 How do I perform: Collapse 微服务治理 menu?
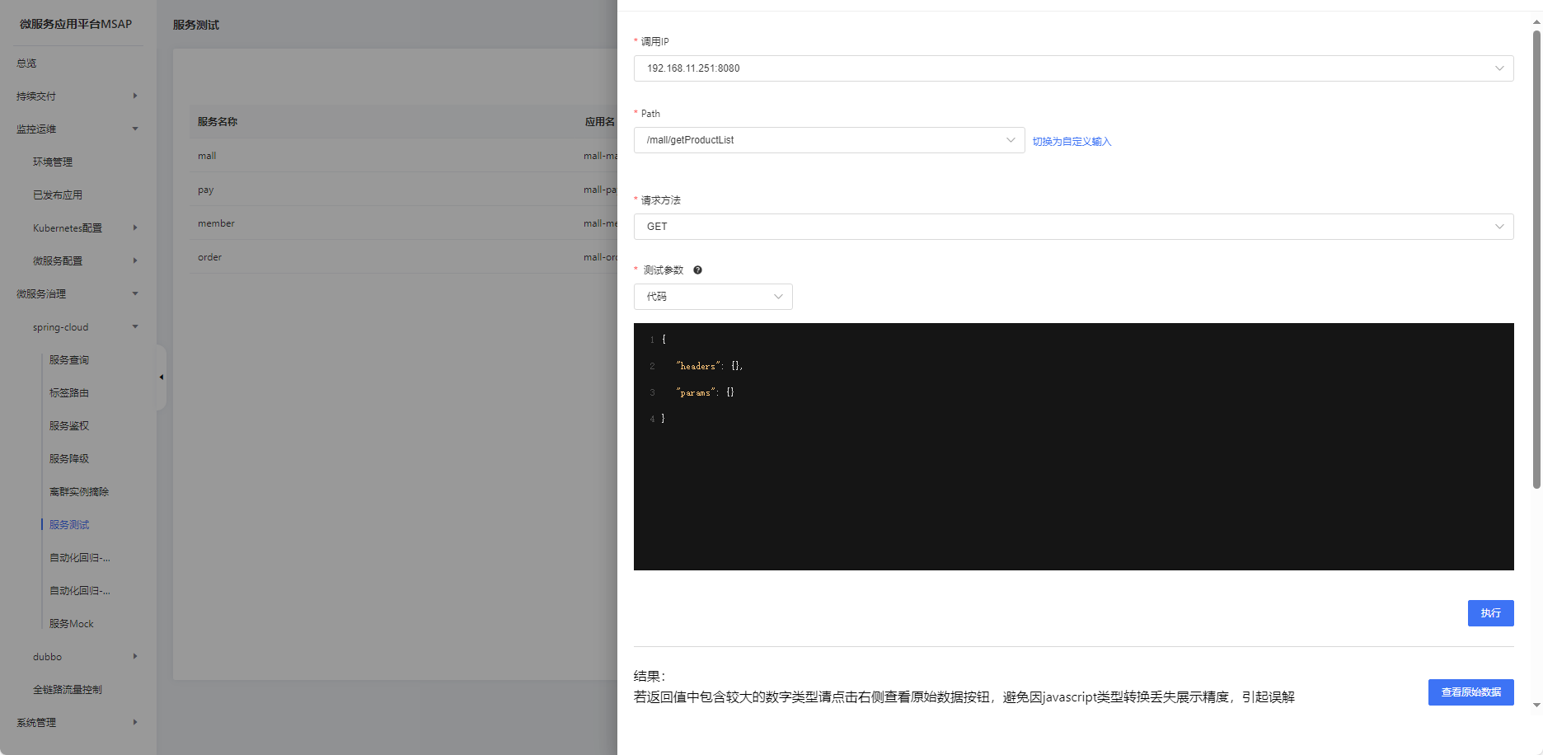[78, 293]
